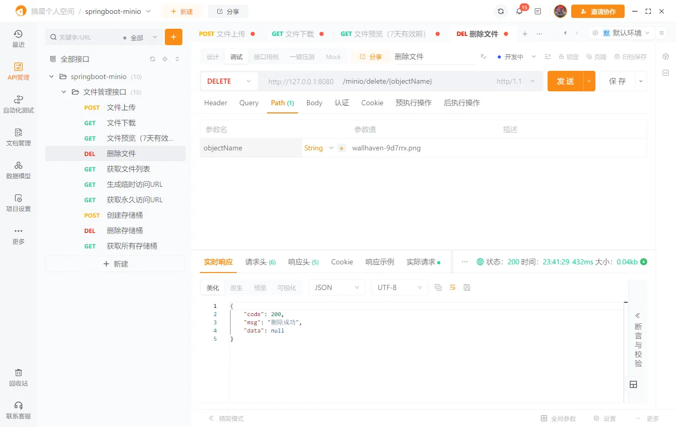Open the 发送 send options arrow

589,81
